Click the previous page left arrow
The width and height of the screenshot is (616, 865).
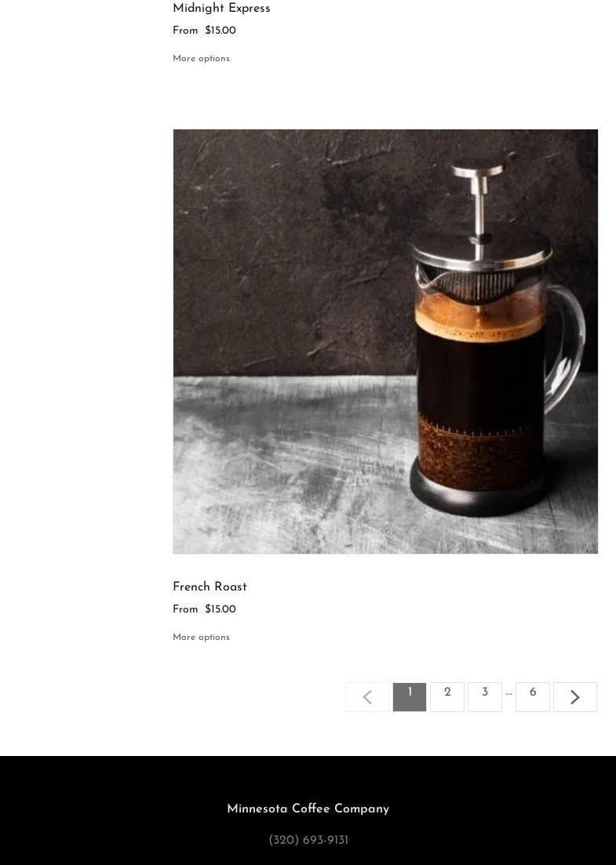367,696
